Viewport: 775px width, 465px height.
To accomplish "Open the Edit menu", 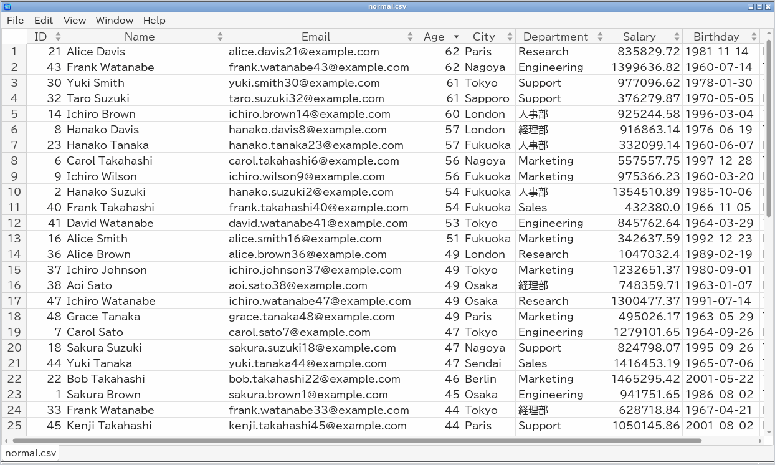I will coord(44,21).
